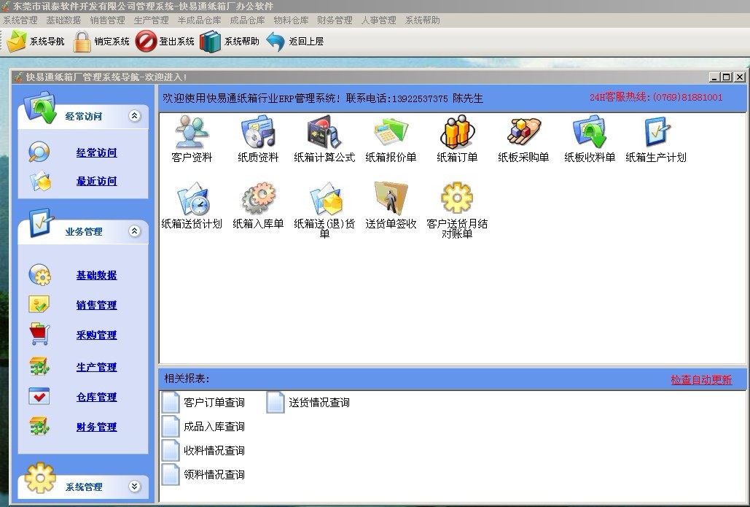Open the 生产管理 menu in menu bar

coord(151,20)
